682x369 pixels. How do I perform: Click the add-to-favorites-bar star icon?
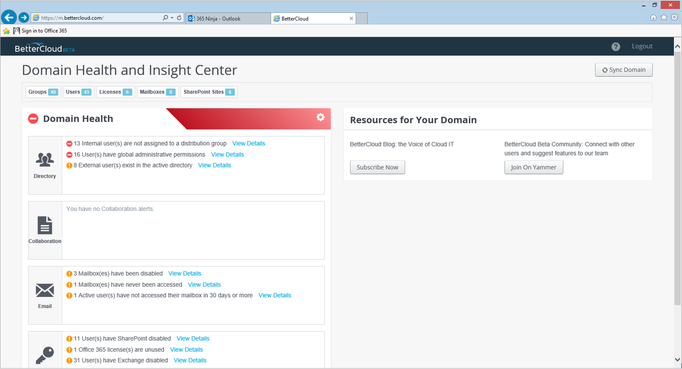click(6, 31)
